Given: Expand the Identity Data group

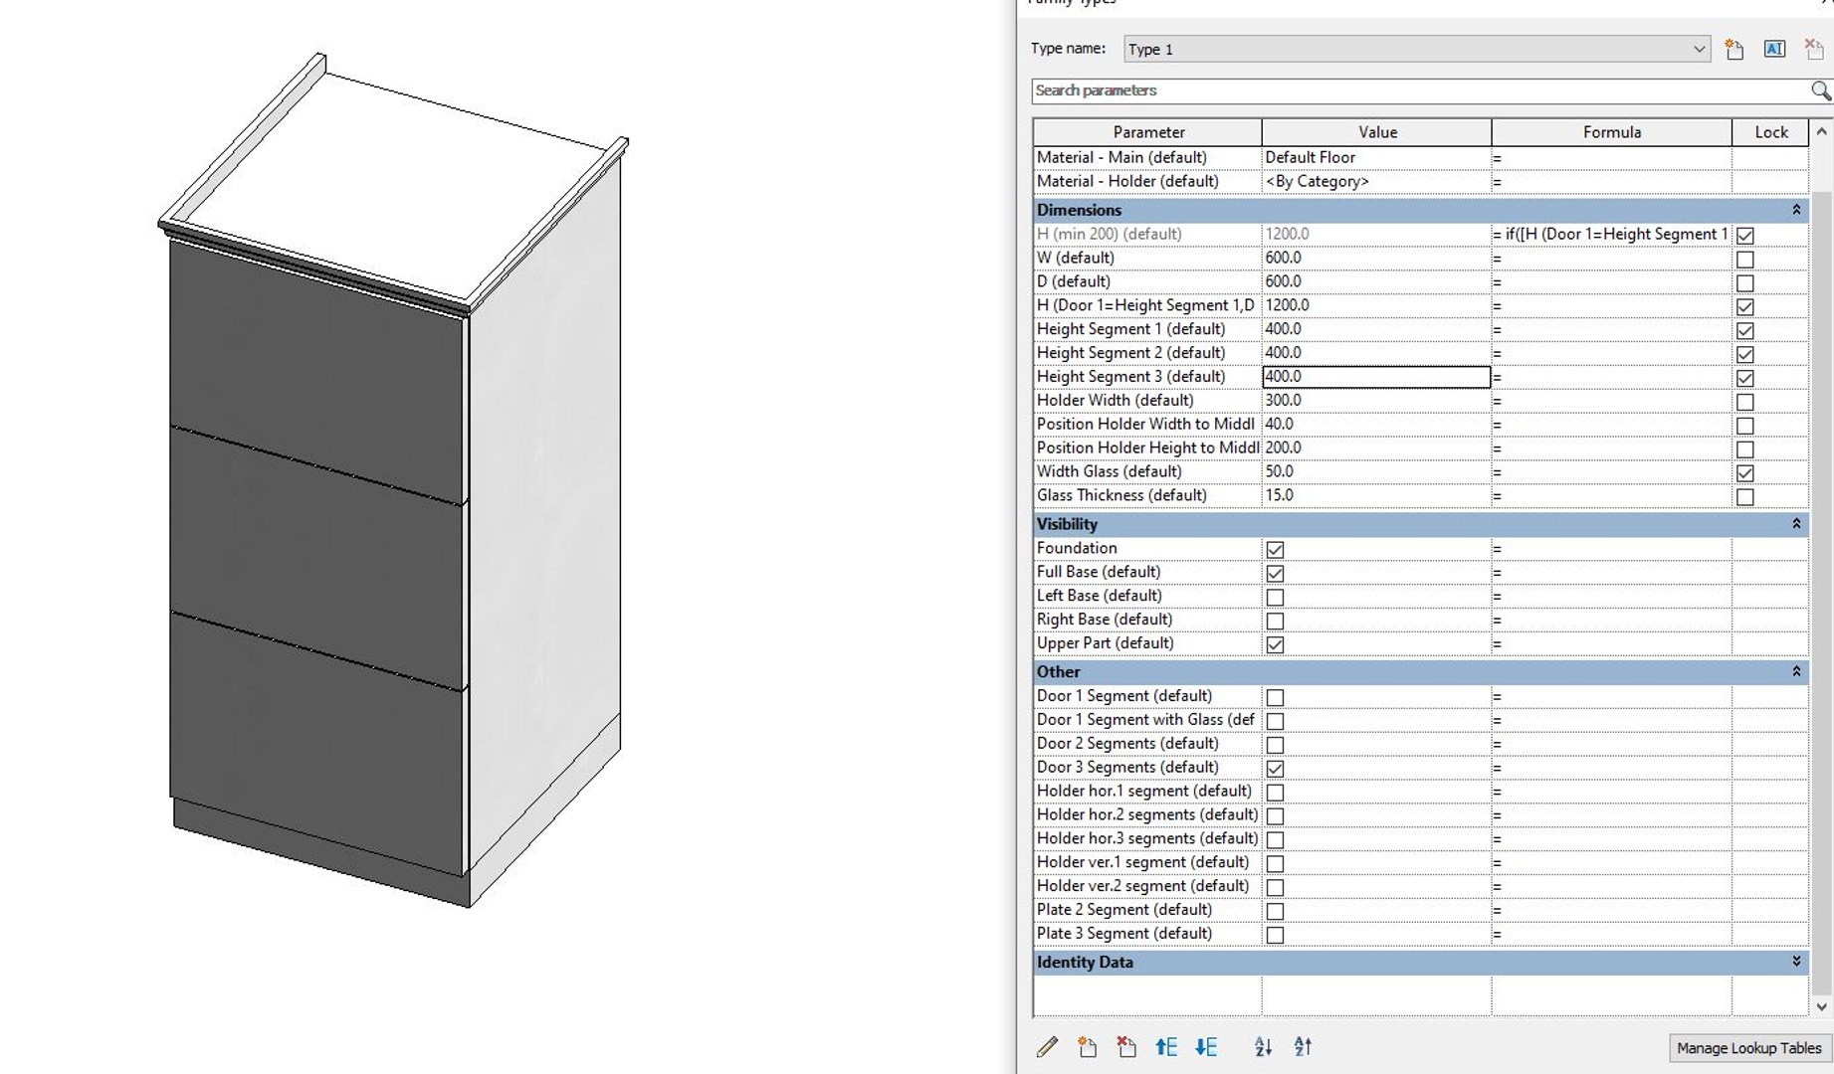Looking at the screenshot, I should [1796, 962].
